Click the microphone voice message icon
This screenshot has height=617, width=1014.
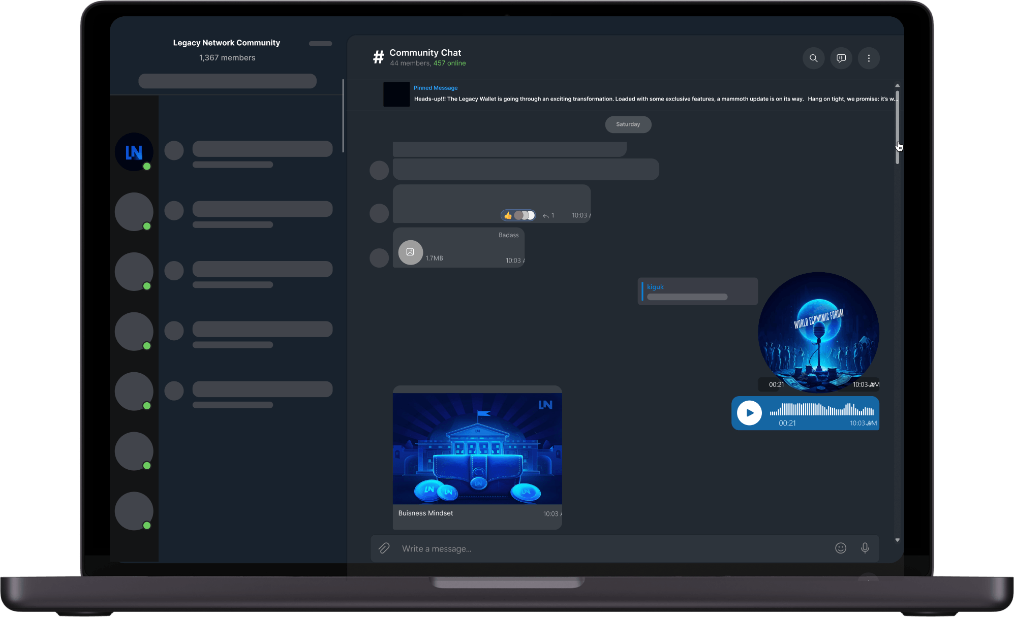865,548
